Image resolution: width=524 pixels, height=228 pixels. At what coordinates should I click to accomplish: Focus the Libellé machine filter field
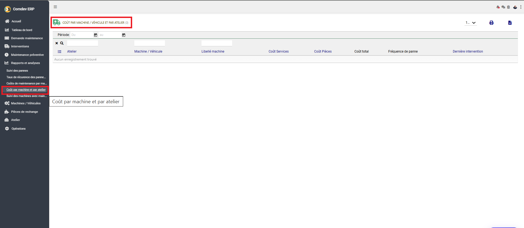click(217, 43)
